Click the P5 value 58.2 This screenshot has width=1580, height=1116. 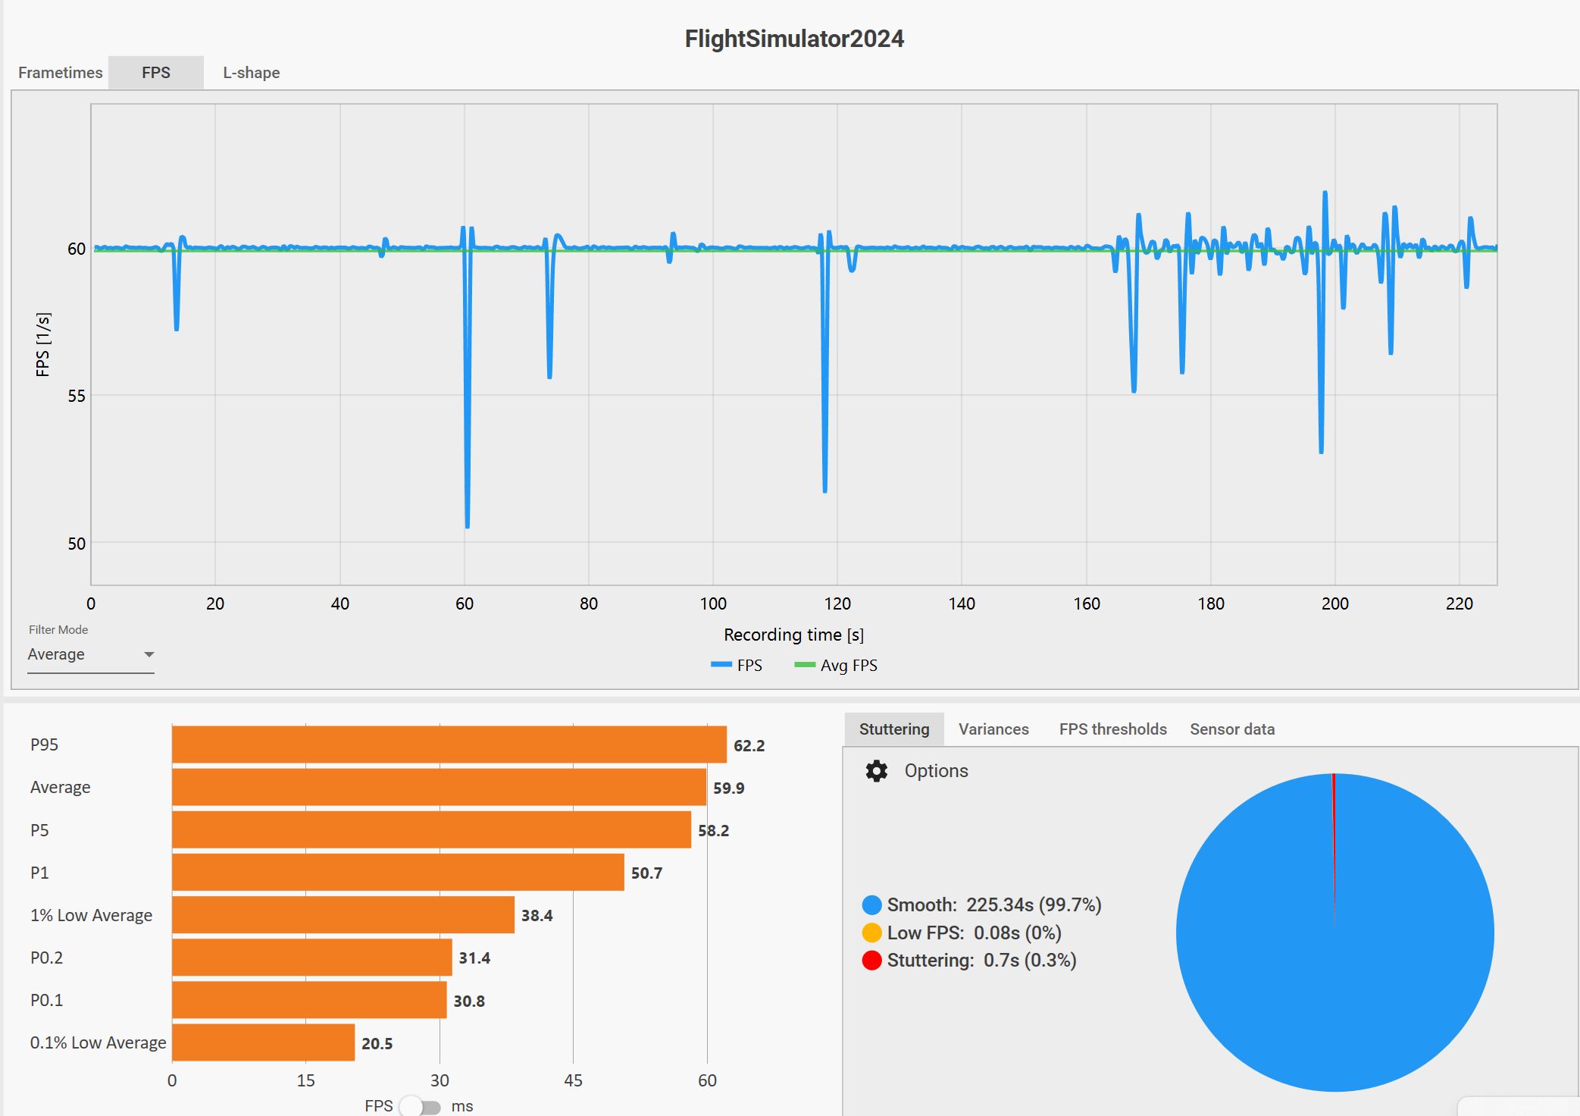(714, 831)
